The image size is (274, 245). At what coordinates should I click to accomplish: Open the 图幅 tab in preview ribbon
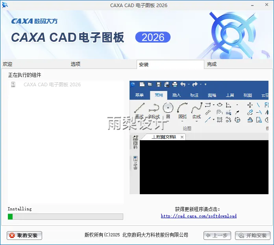[x=212, y=95]
